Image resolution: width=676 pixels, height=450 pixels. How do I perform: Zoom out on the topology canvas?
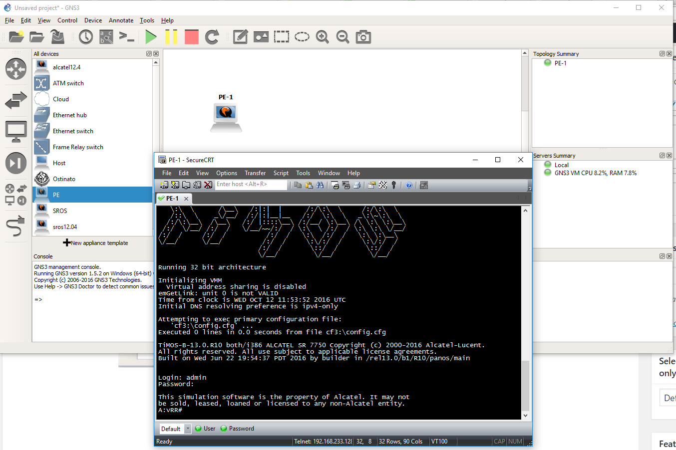(343, 37)
